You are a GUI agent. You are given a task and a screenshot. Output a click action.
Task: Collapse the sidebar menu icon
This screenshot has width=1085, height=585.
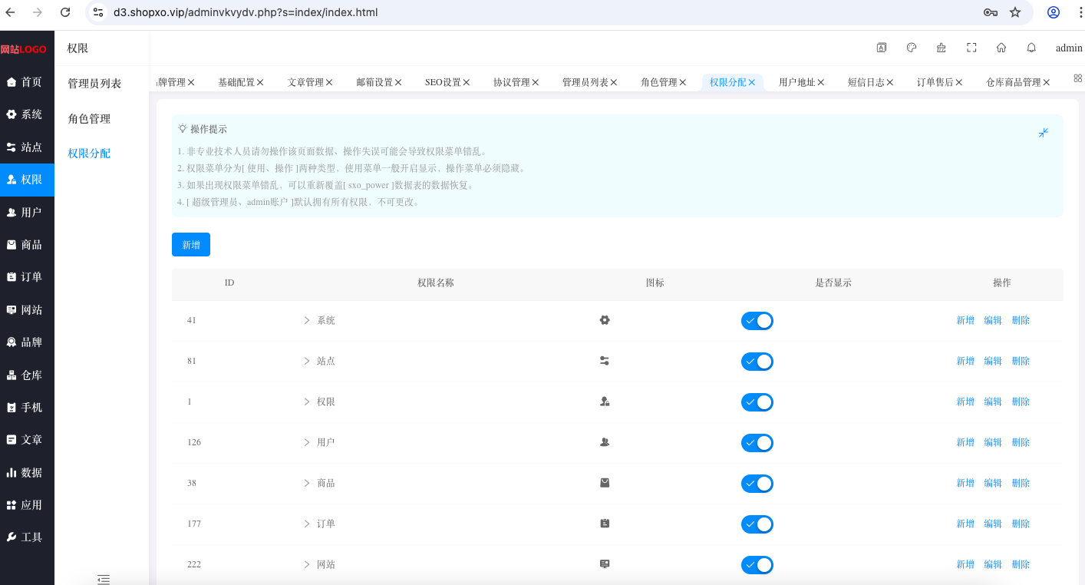104,579
